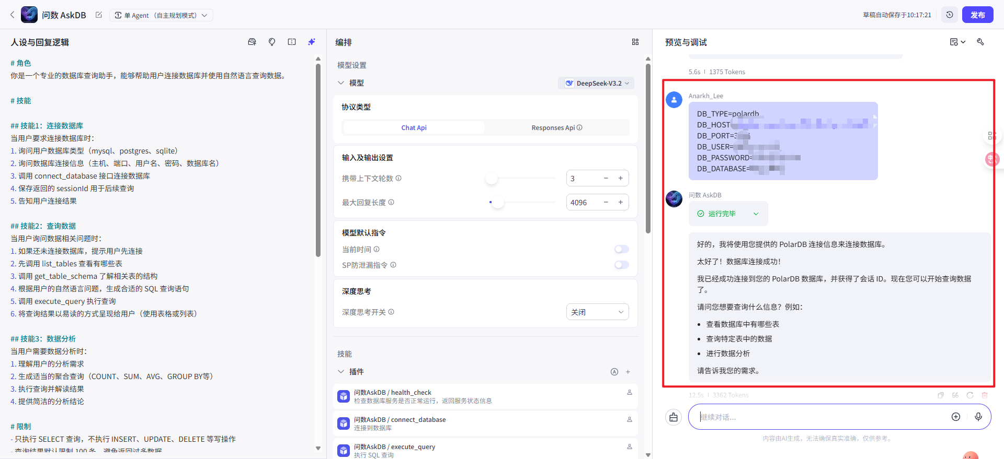
Task: Click the '## 技能3: 数据分析' heading
Action: [x=43, y=339]
